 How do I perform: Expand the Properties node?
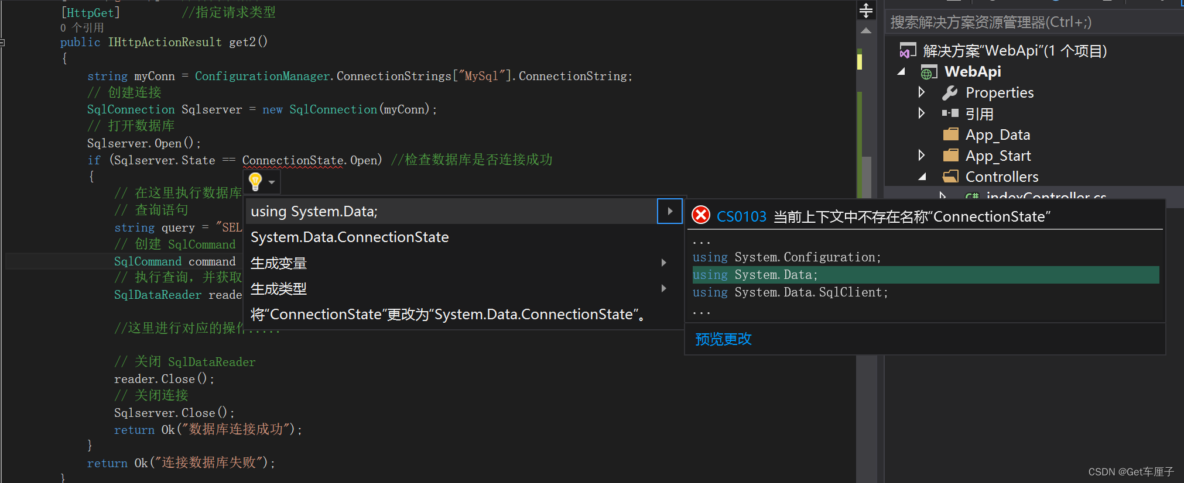click(x=922, y=92)
